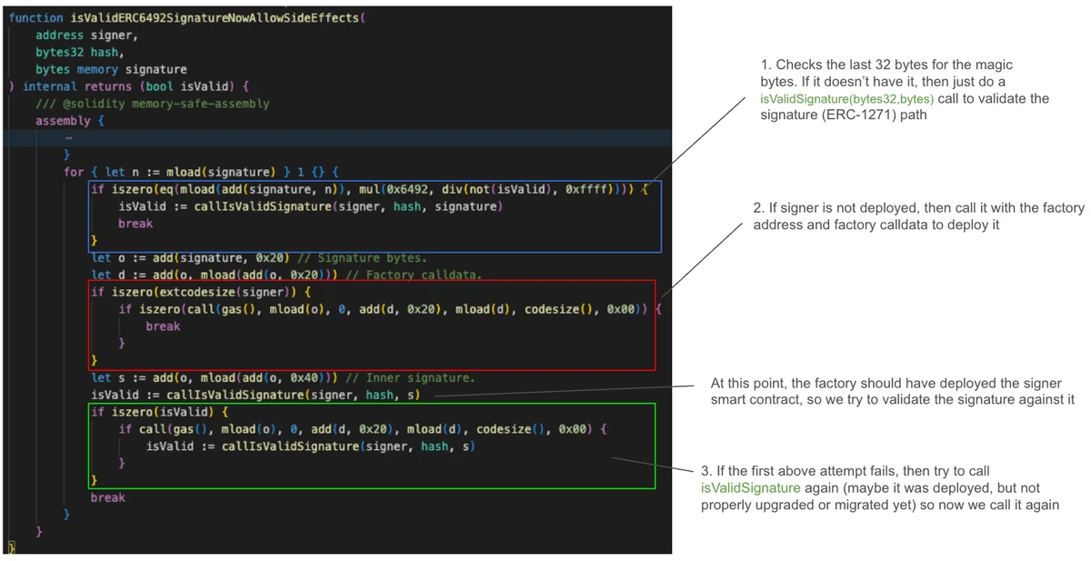The width and height of the screenshot is (1091, 561).
Task: Place cursor on 'address signer' parameter line
Action: point(86,35)
